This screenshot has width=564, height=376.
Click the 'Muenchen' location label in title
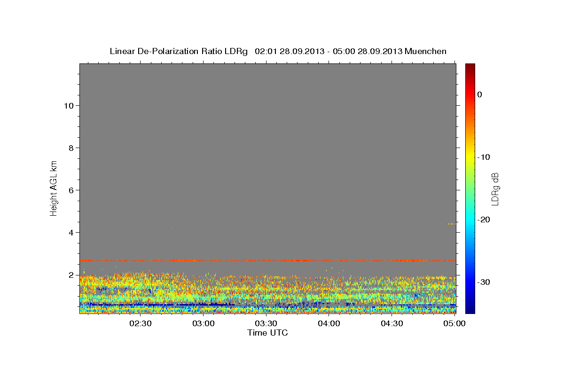tap(425, 51)
